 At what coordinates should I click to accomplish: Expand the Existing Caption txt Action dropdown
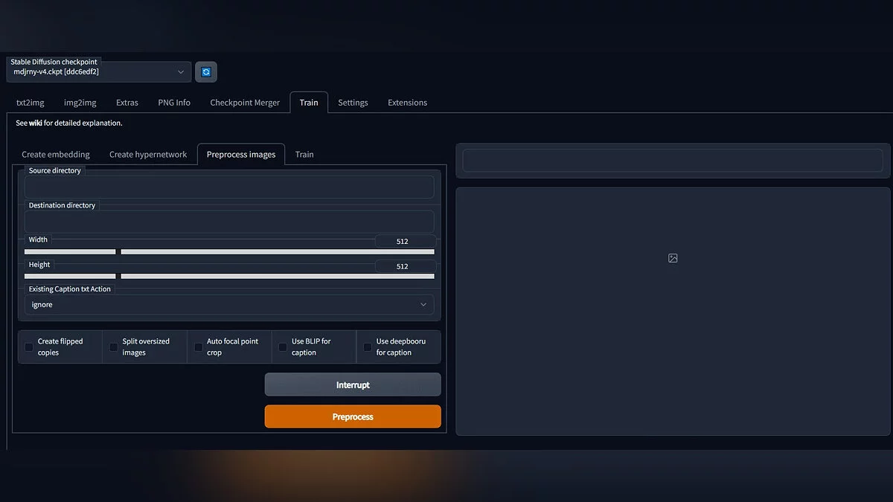229,305
